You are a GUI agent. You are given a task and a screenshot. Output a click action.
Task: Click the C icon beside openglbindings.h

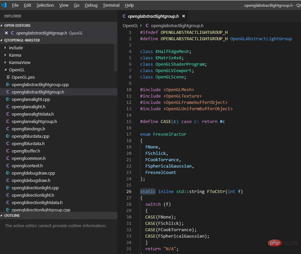point(8,129)
